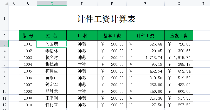Screen dimensions: 210x110
Task: Select row 12 header
Action: (x=4, y=105)
